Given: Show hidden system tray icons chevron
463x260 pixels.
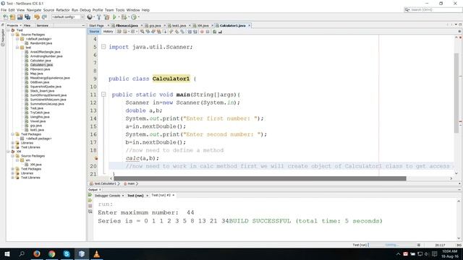Looking at the screenshot, I should click(x=398, y=253).
